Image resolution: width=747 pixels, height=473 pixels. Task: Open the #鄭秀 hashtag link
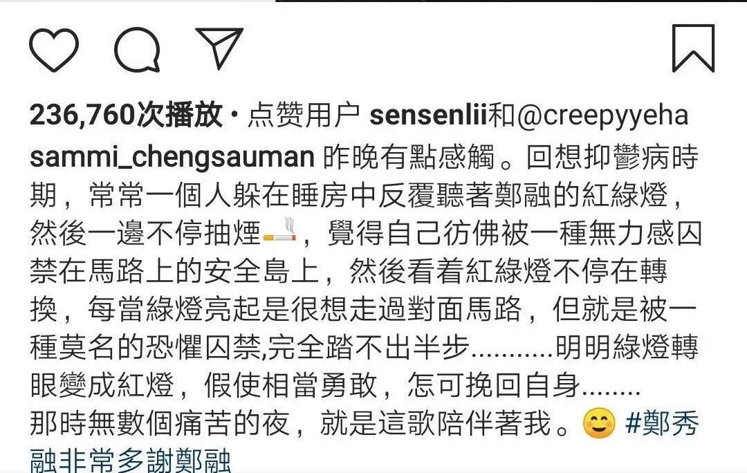click(x=662, y=423)
